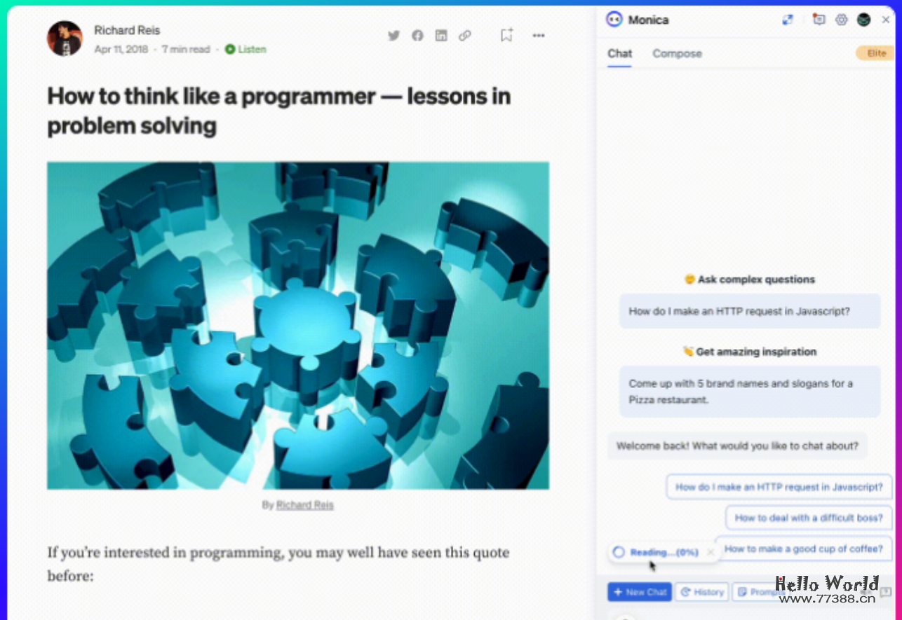Choose the 'difficult boss' suggested question
Image resolution: width=902 pixels, height=620 pixels.
coord(808,518)
